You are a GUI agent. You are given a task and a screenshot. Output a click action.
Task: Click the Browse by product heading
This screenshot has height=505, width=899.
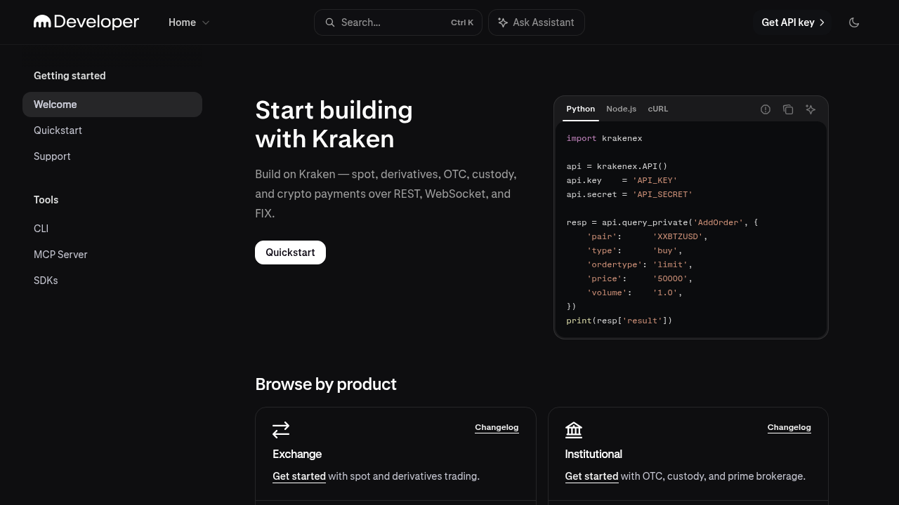point(326,384)
